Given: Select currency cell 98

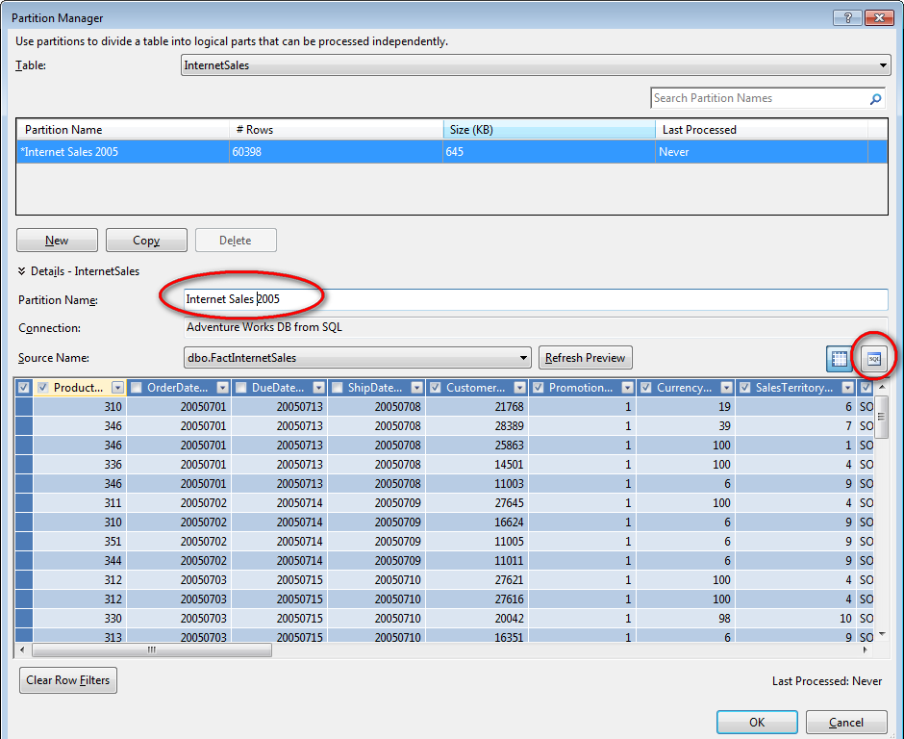Looking at the screenshot, I should click(686, 619).
